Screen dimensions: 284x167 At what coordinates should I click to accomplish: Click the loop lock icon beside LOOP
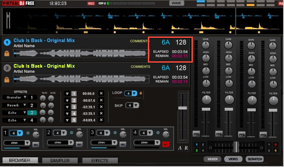click(x=141, y=93)
